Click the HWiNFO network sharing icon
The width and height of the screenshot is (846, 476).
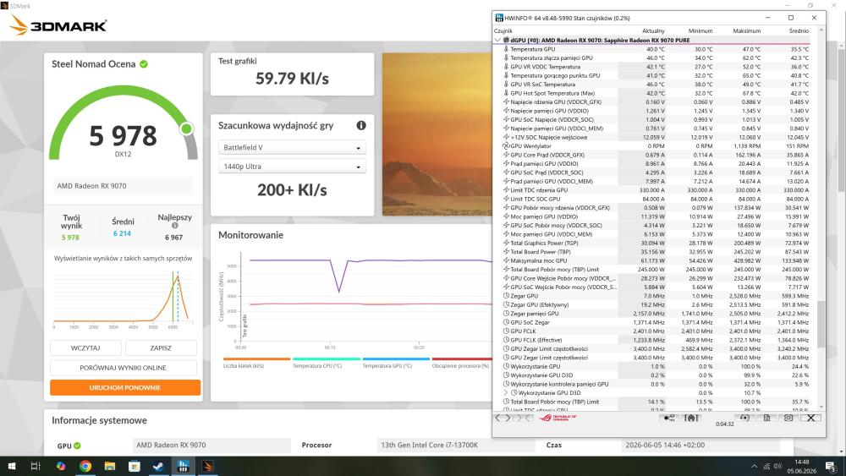669,418
